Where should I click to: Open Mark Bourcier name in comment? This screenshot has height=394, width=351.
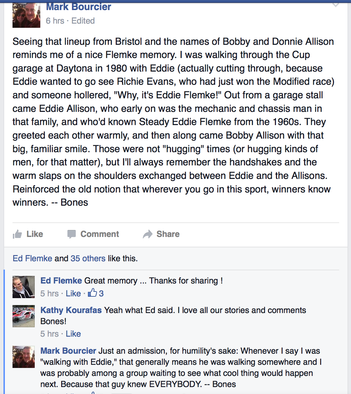pyautogui.click(x=68, y=351)
